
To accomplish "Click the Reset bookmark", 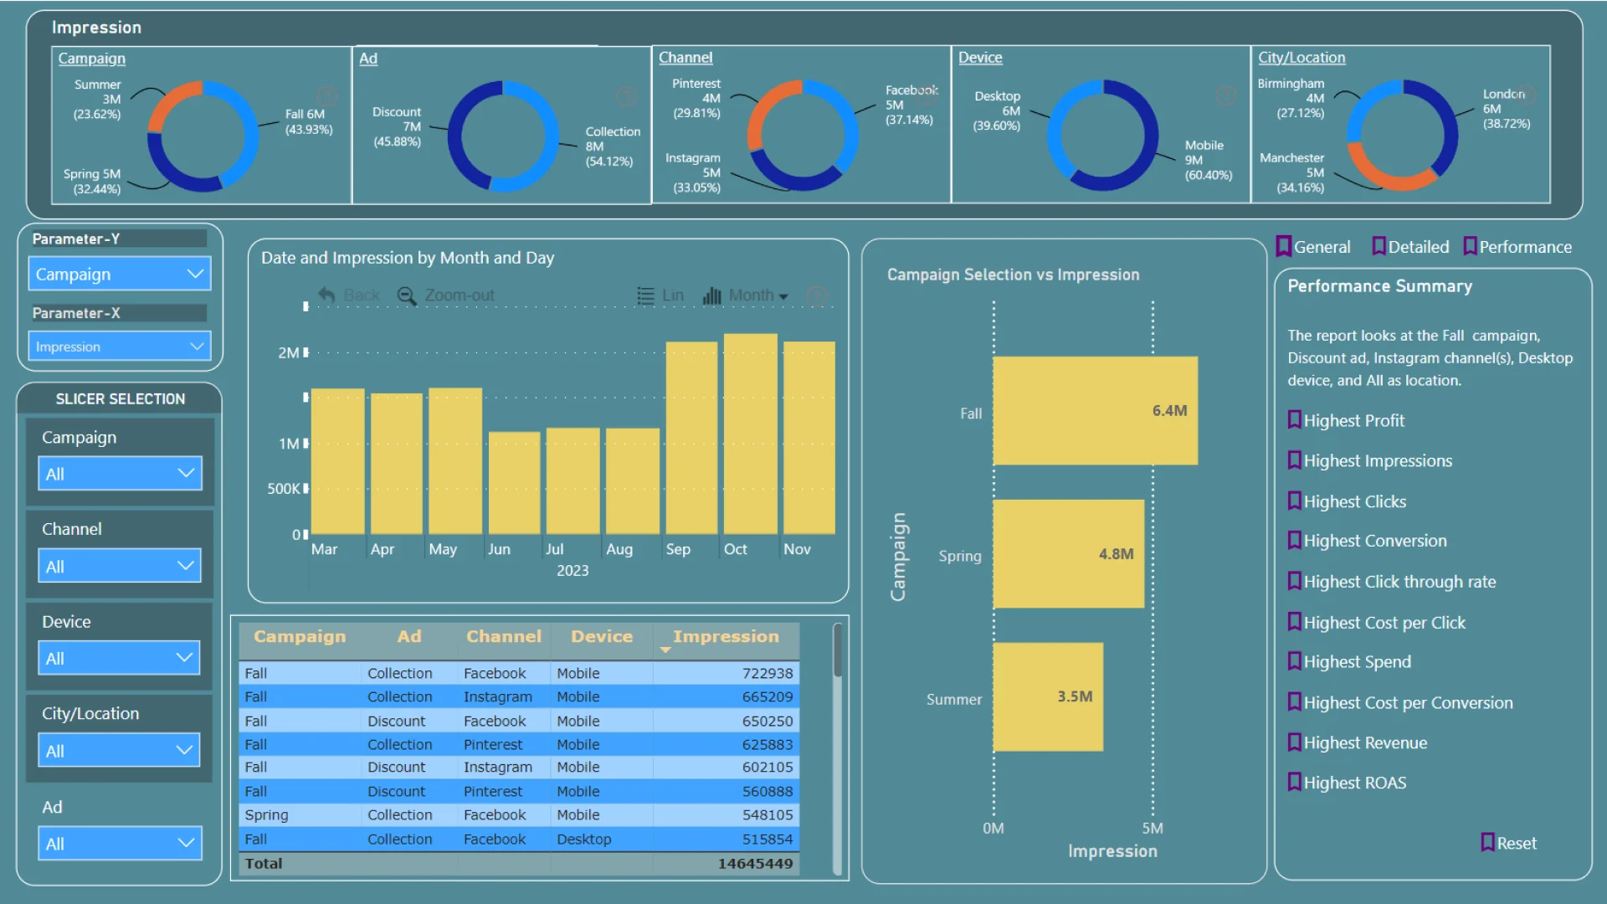I will [1508, 843].
